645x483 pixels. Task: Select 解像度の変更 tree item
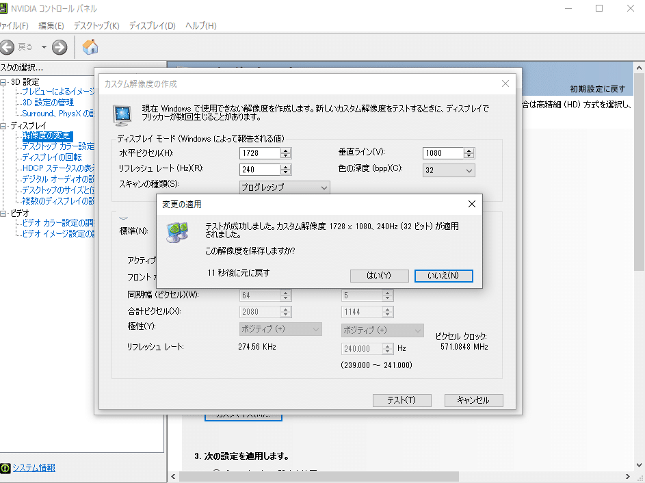[47, 135]
